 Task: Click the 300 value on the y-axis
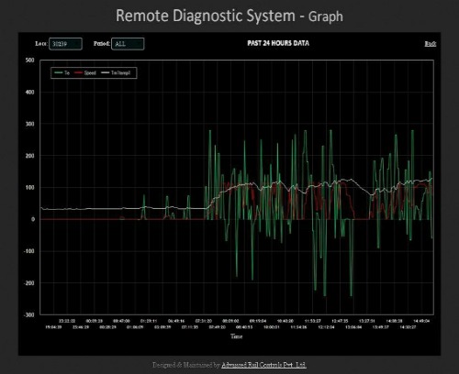[30, 124]
